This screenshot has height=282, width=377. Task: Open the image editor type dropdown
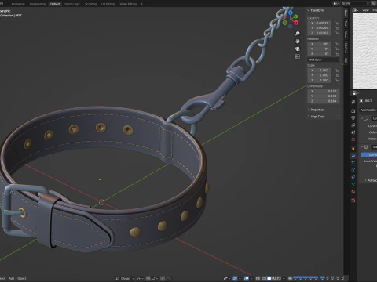point(356,10)
